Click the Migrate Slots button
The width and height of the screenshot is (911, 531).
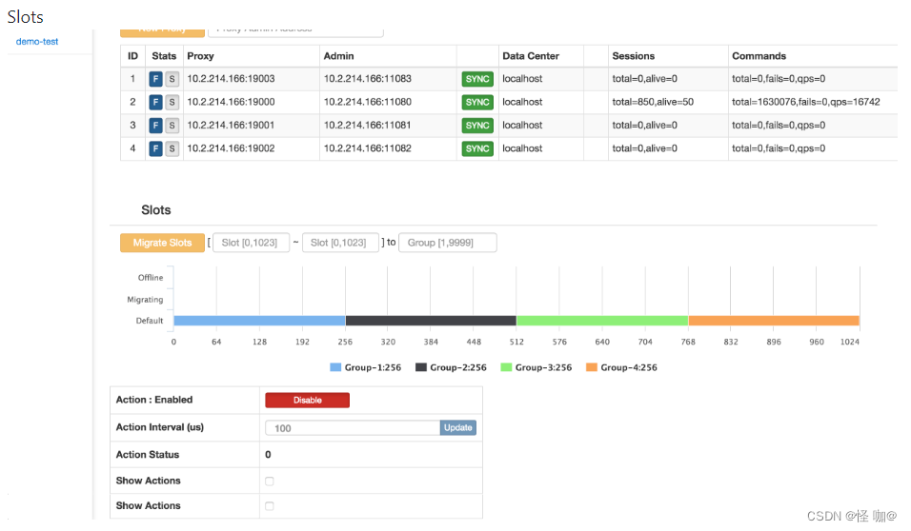click(162, 243)
